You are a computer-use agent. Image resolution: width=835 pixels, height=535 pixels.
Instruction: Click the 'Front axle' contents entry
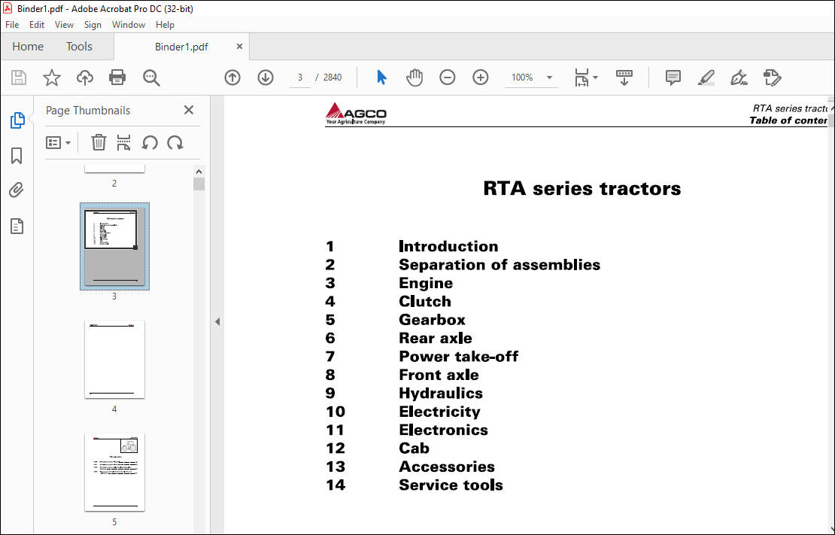click(439, 375)
